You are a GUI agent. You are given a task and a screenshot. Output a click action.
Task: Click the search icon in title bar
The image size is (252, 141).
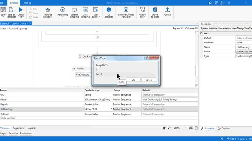pos(210,3)
